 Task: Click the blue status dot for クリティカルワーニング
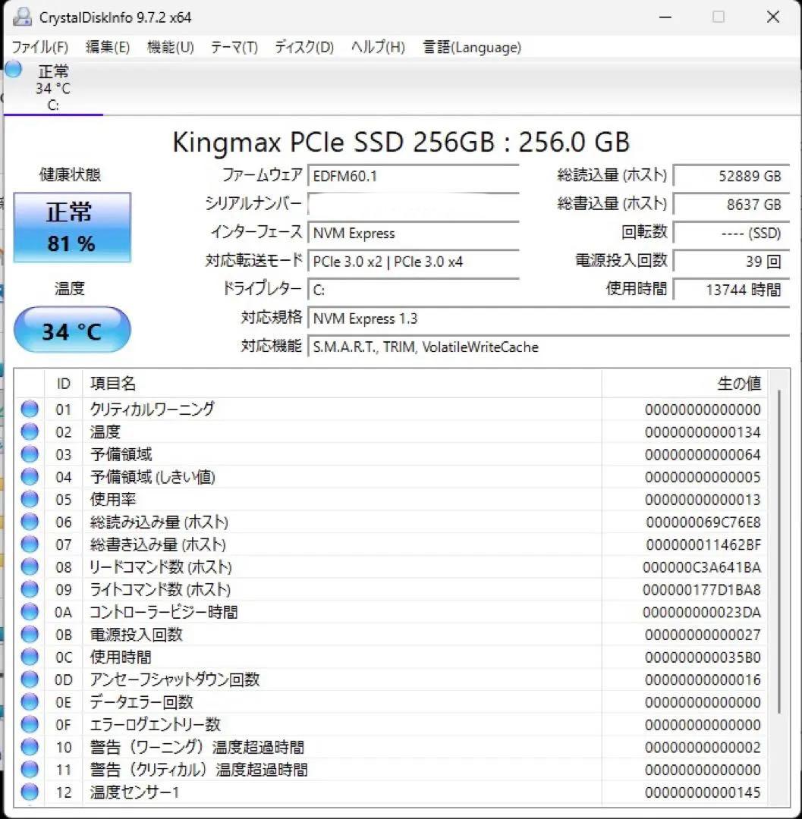click(x=29, y=409)
